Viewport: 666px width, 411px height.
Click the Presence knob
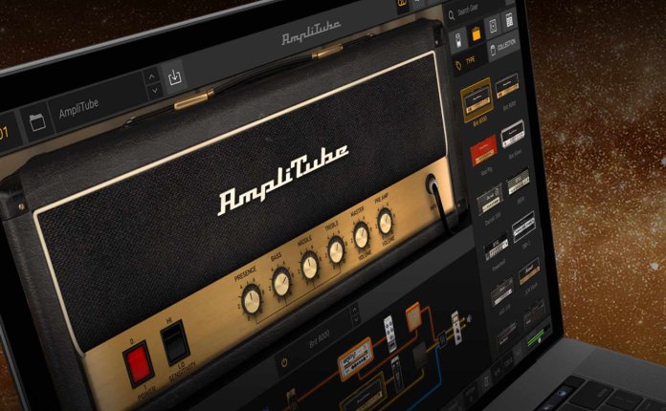[251, 301]
